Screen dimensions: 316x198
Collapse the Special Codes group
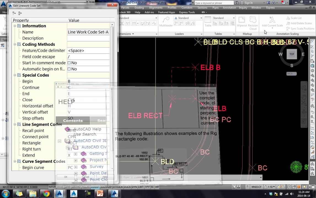[15, 75]
